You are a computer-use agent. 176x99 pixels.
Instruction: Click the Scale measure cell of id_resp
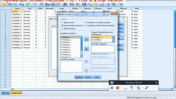pos(123,11)
